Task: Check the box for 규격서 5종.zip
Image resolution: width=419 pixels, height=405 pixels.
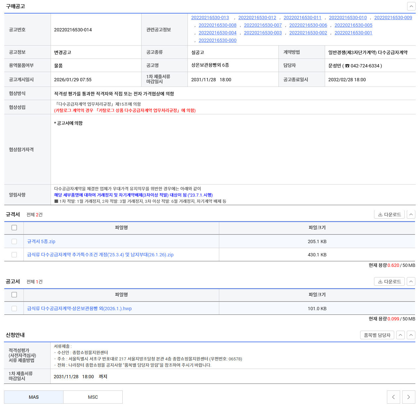Action: tap(14, 241)
